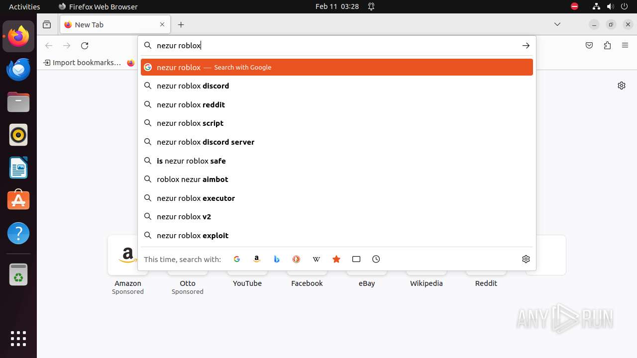Close the New Tab tab
The image size is (637, 358).
point(162,24)
